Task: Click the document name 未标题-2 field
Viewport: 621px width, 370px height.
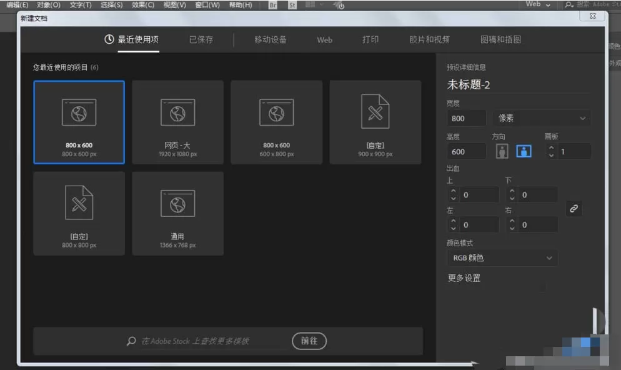Action: [x=518, y=85]
